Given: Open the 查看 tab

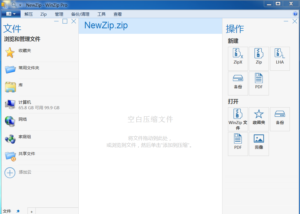Looking at the screenshot, I should (117, 14).
